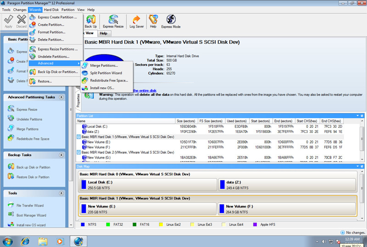Select data (Z:) row in Partition List
This screenshot has height=247, width=367.
(210, 132)
